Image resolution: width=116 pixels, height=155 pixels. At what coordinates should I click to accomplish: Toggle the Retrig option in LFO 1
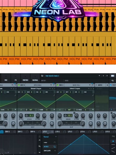click(50, 147)
